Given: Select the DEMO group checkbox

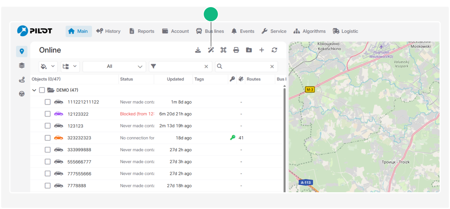Looking at the screenshot, I should [42, 90].
